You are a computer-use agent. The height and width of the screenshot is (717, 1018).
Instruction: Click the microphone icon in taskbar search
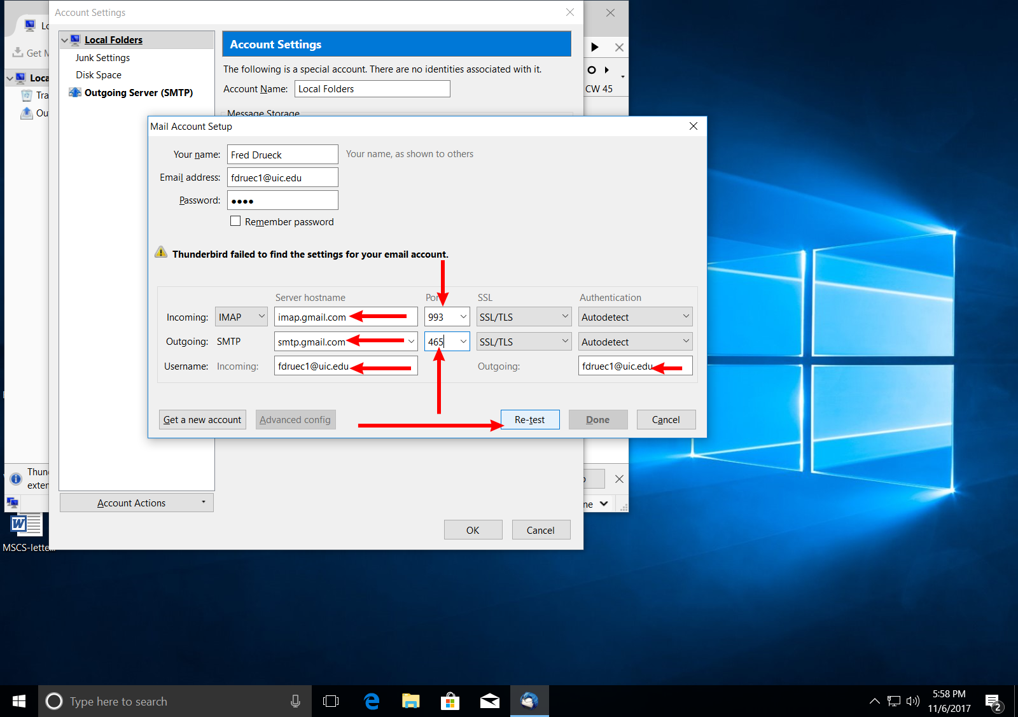(295, 701)
